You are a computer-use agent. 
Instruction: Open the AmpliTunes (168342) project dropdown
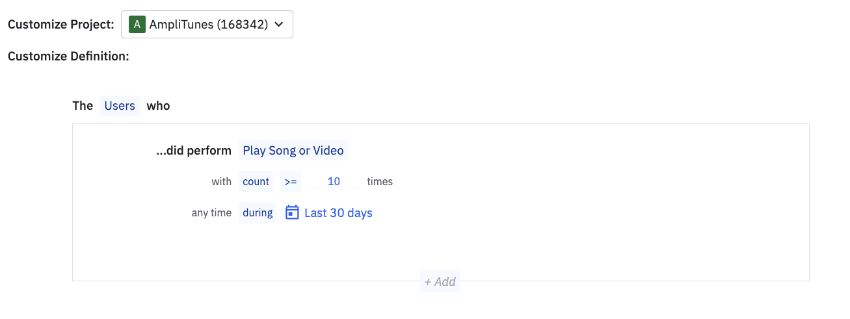click(x=207, y=25)
